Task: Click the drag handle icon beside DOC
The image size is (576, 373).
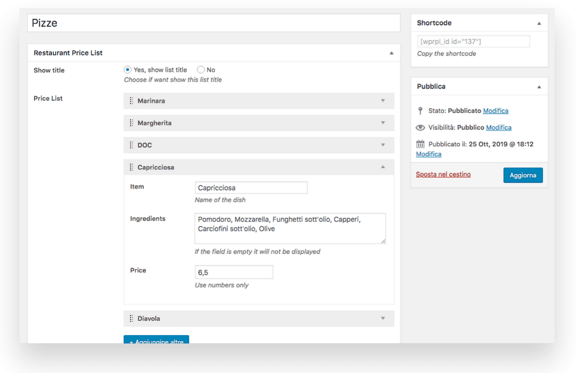Action: (x=131, y=145)
